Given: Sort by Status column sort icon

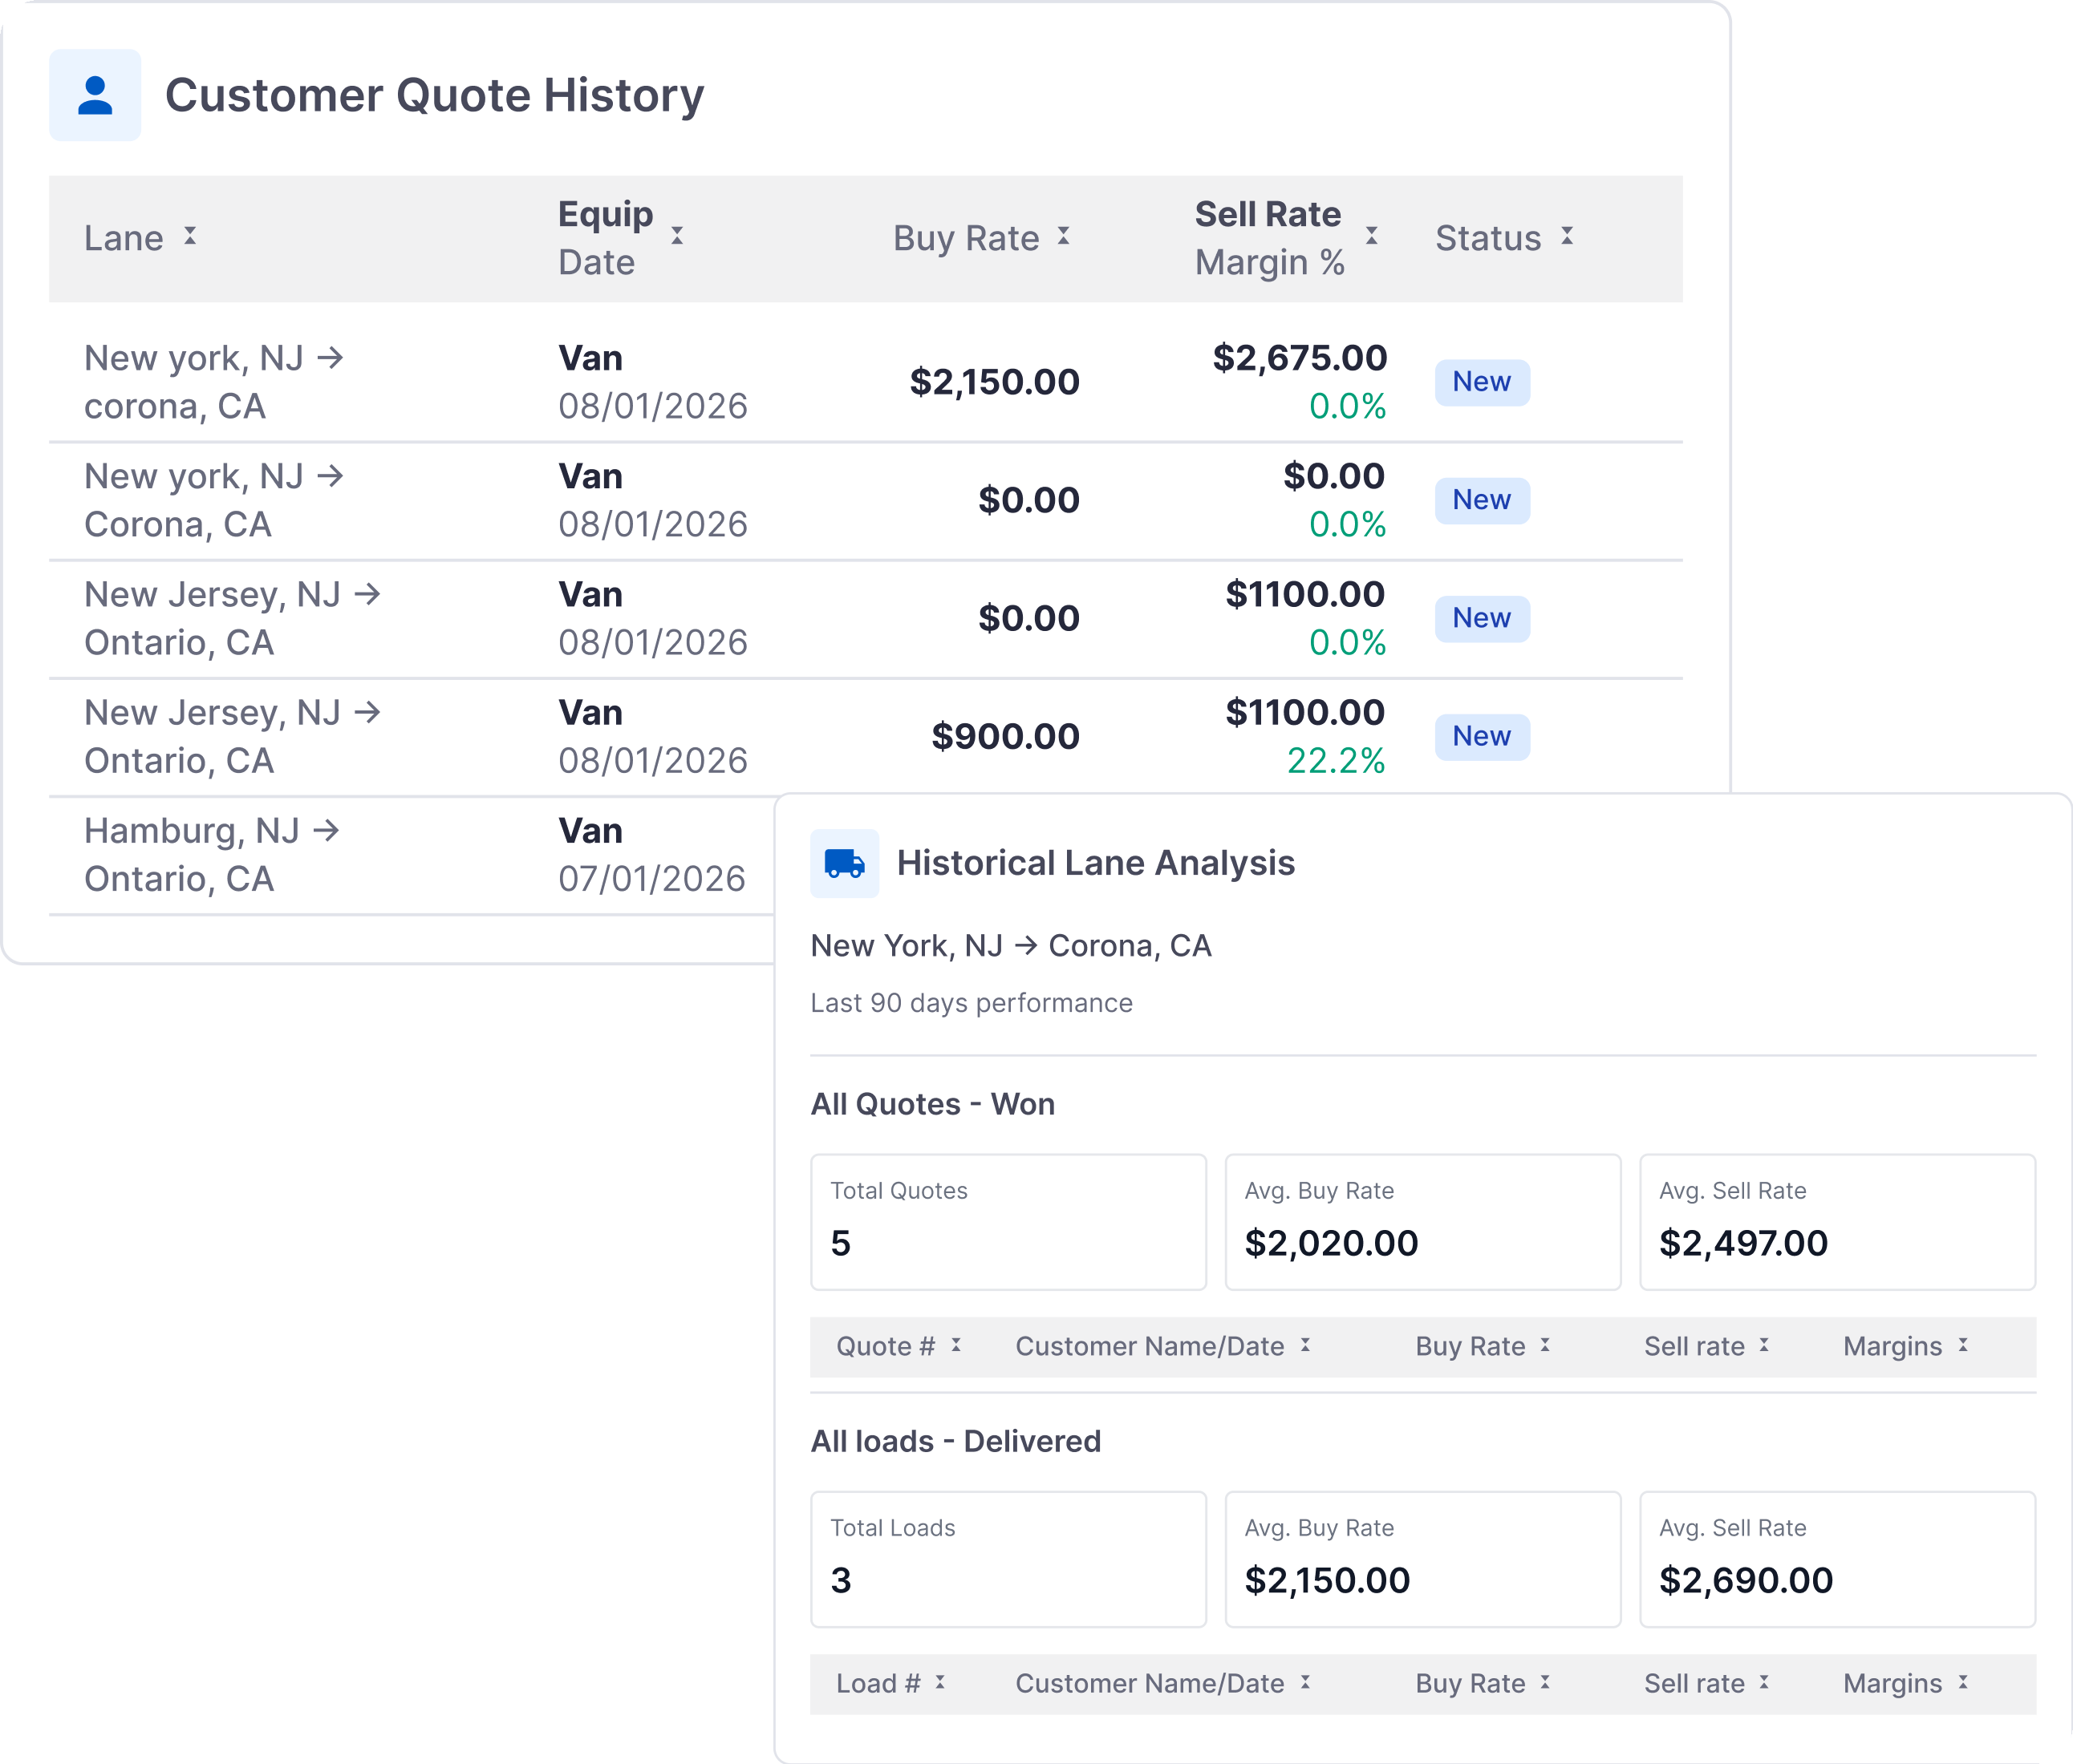Looking at the screenshot, I should click(1568, 236).
